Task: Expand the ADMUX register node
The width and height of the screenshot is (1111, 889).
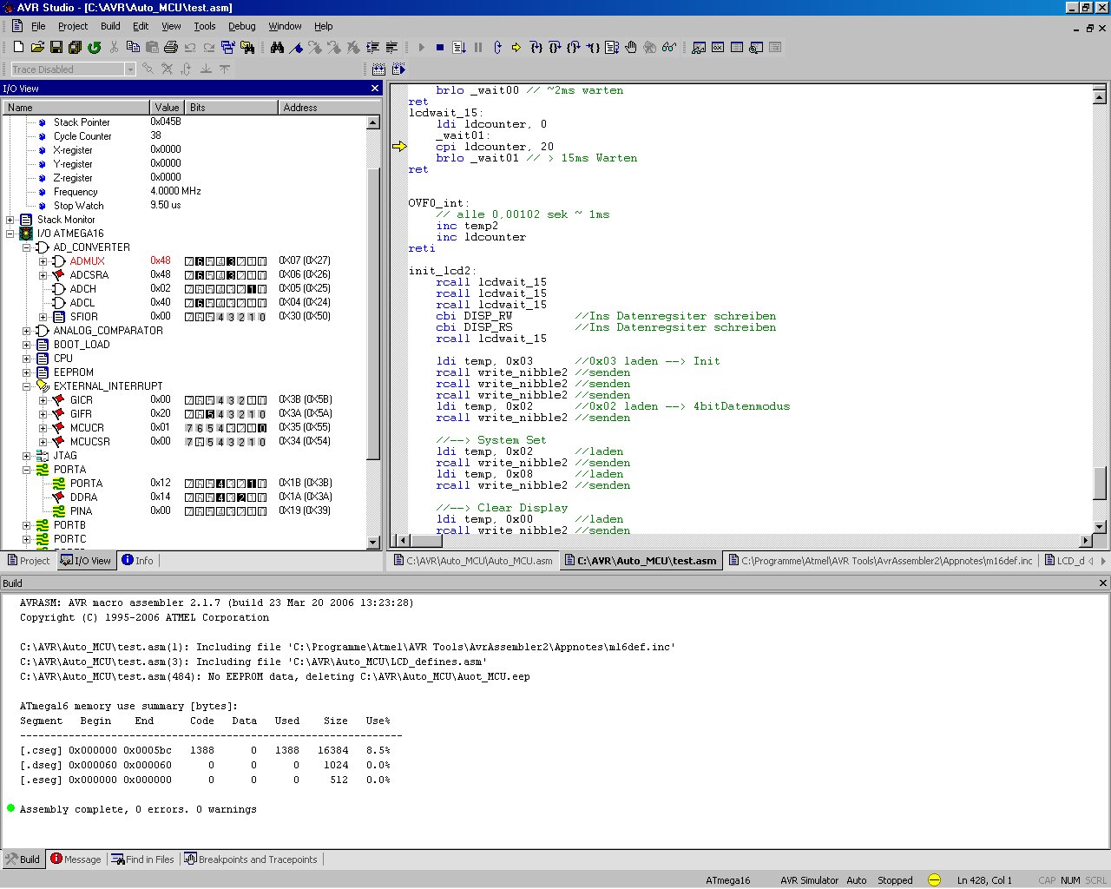Action: tap(43, 261)
